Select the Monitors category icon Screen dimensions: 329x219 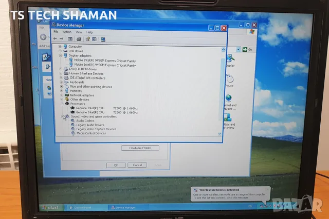point(66,91)
